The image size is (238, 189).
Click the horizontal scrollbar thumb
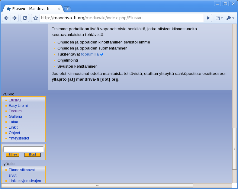pyautogui.click(x=97, y=185)
